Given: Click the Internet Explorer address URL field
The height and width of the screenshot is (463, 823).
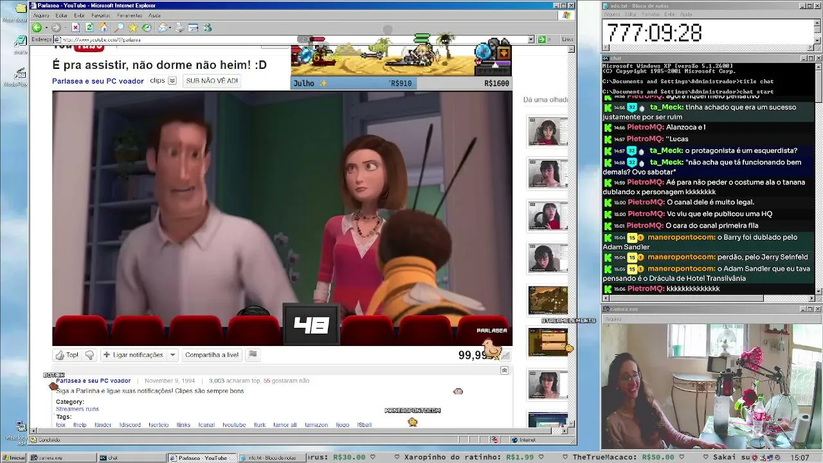Looking at the screenshot, I should pyautogui.click(x=294, y=39).
